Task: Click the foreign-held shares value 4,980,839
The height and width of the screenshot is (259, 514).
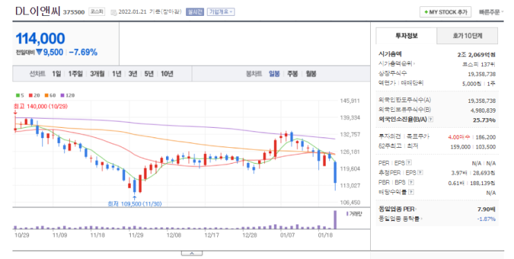Action: tap(483, 111)
